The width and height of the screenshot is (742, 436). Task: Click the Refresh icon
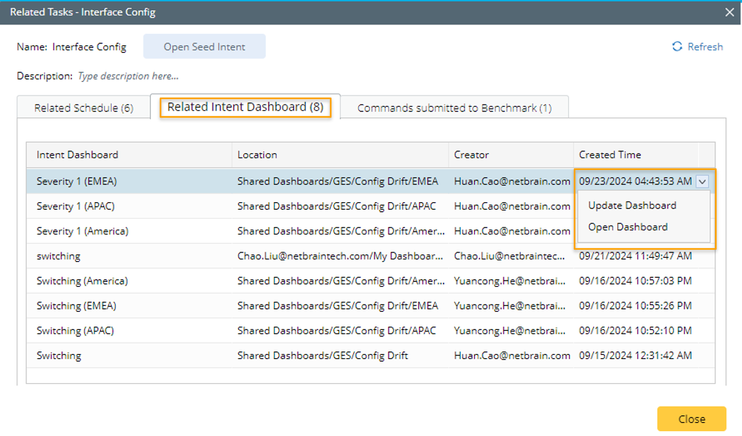tap(677, 47)
